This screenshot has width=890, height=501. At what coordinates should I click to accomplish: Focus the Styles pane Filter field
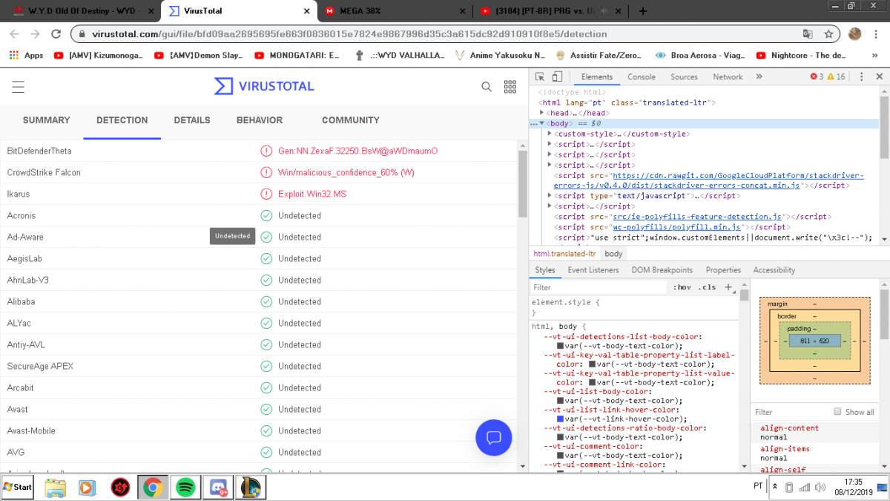pos(599,287)
